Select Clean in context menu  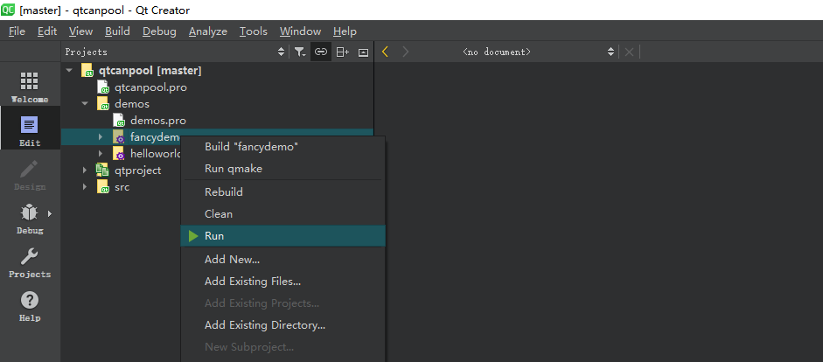tap(282, 214)
